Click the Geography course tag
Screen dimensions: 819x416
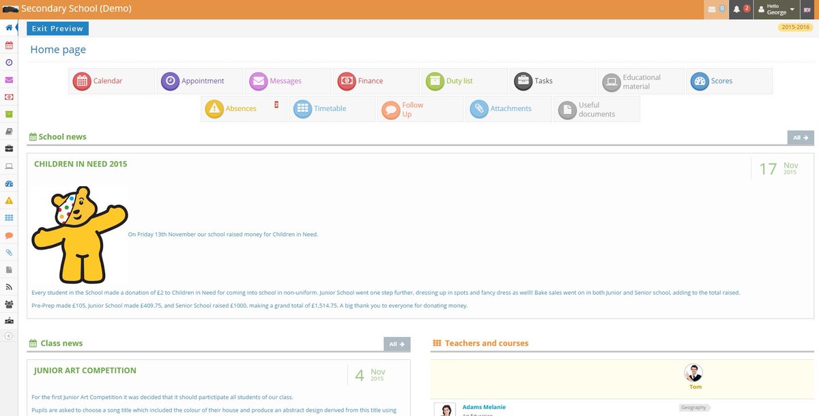[x=694, y=408]
